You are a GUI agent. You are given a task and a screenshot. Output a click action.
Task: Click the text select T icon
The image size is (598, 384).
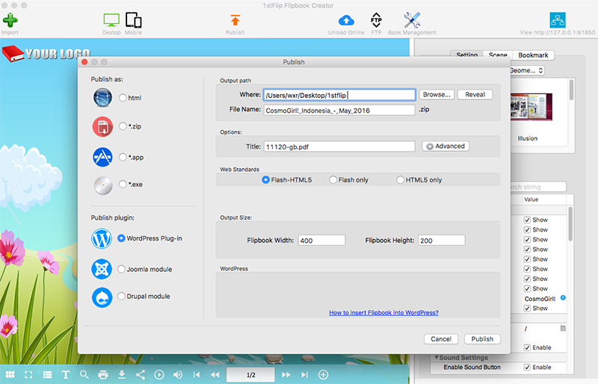click(66, 375)
